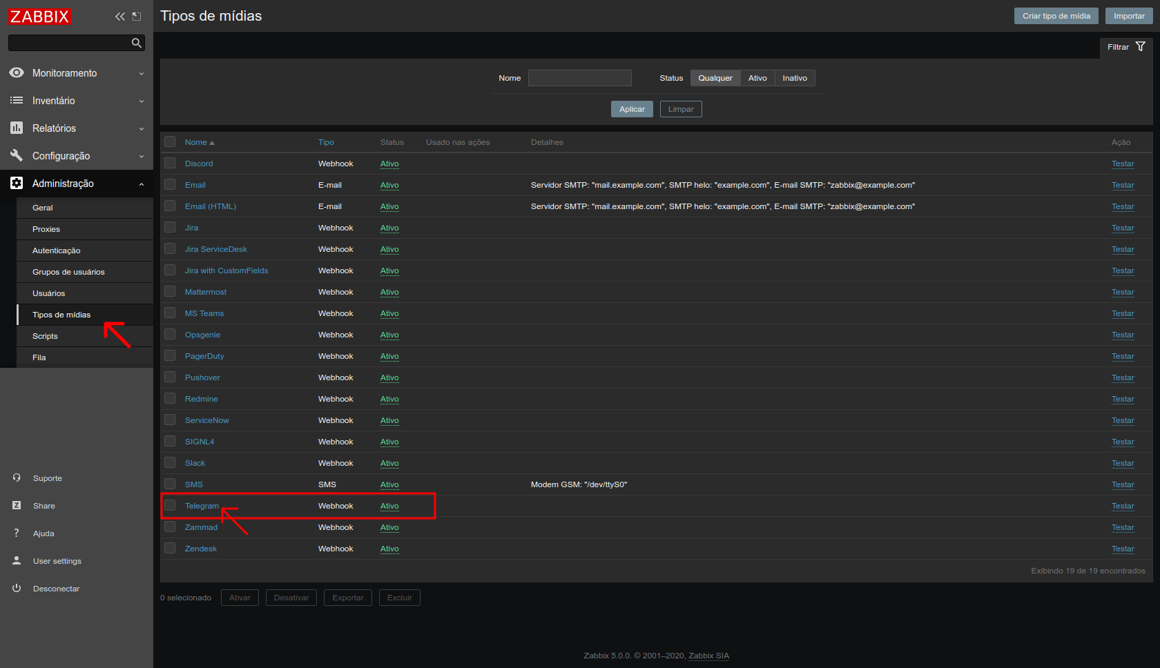Sort table by Nome column
The image size is (1160, 668).
coord(200,142)
